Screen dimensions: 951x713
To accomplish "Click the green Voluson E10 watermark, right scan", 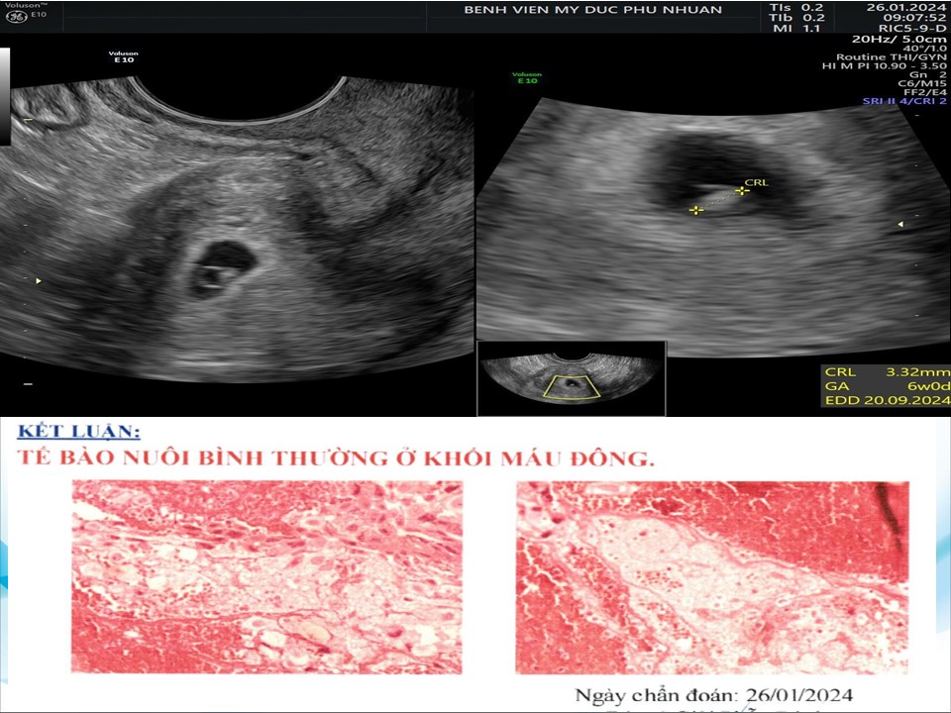I will [526, 77].
